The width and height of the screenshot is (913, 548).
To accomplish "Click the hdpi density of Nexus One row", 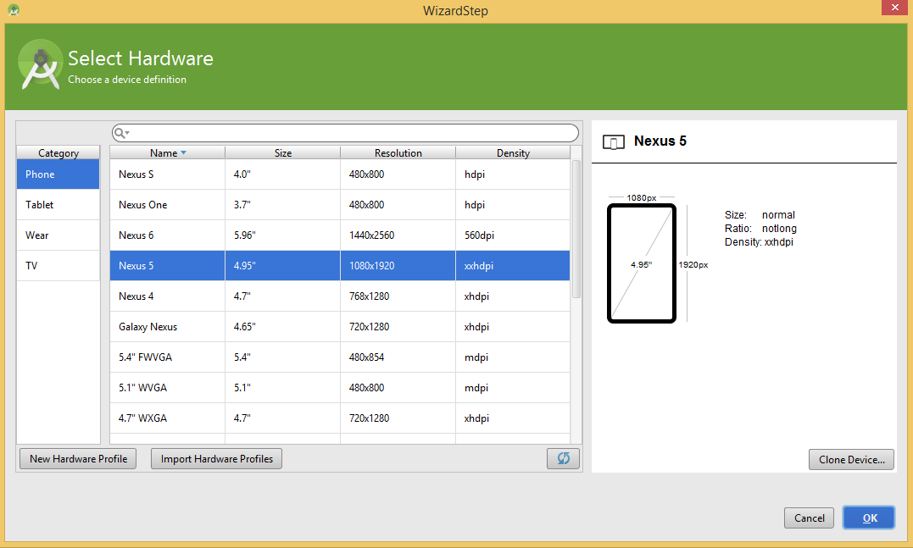I will click(513, 205).
